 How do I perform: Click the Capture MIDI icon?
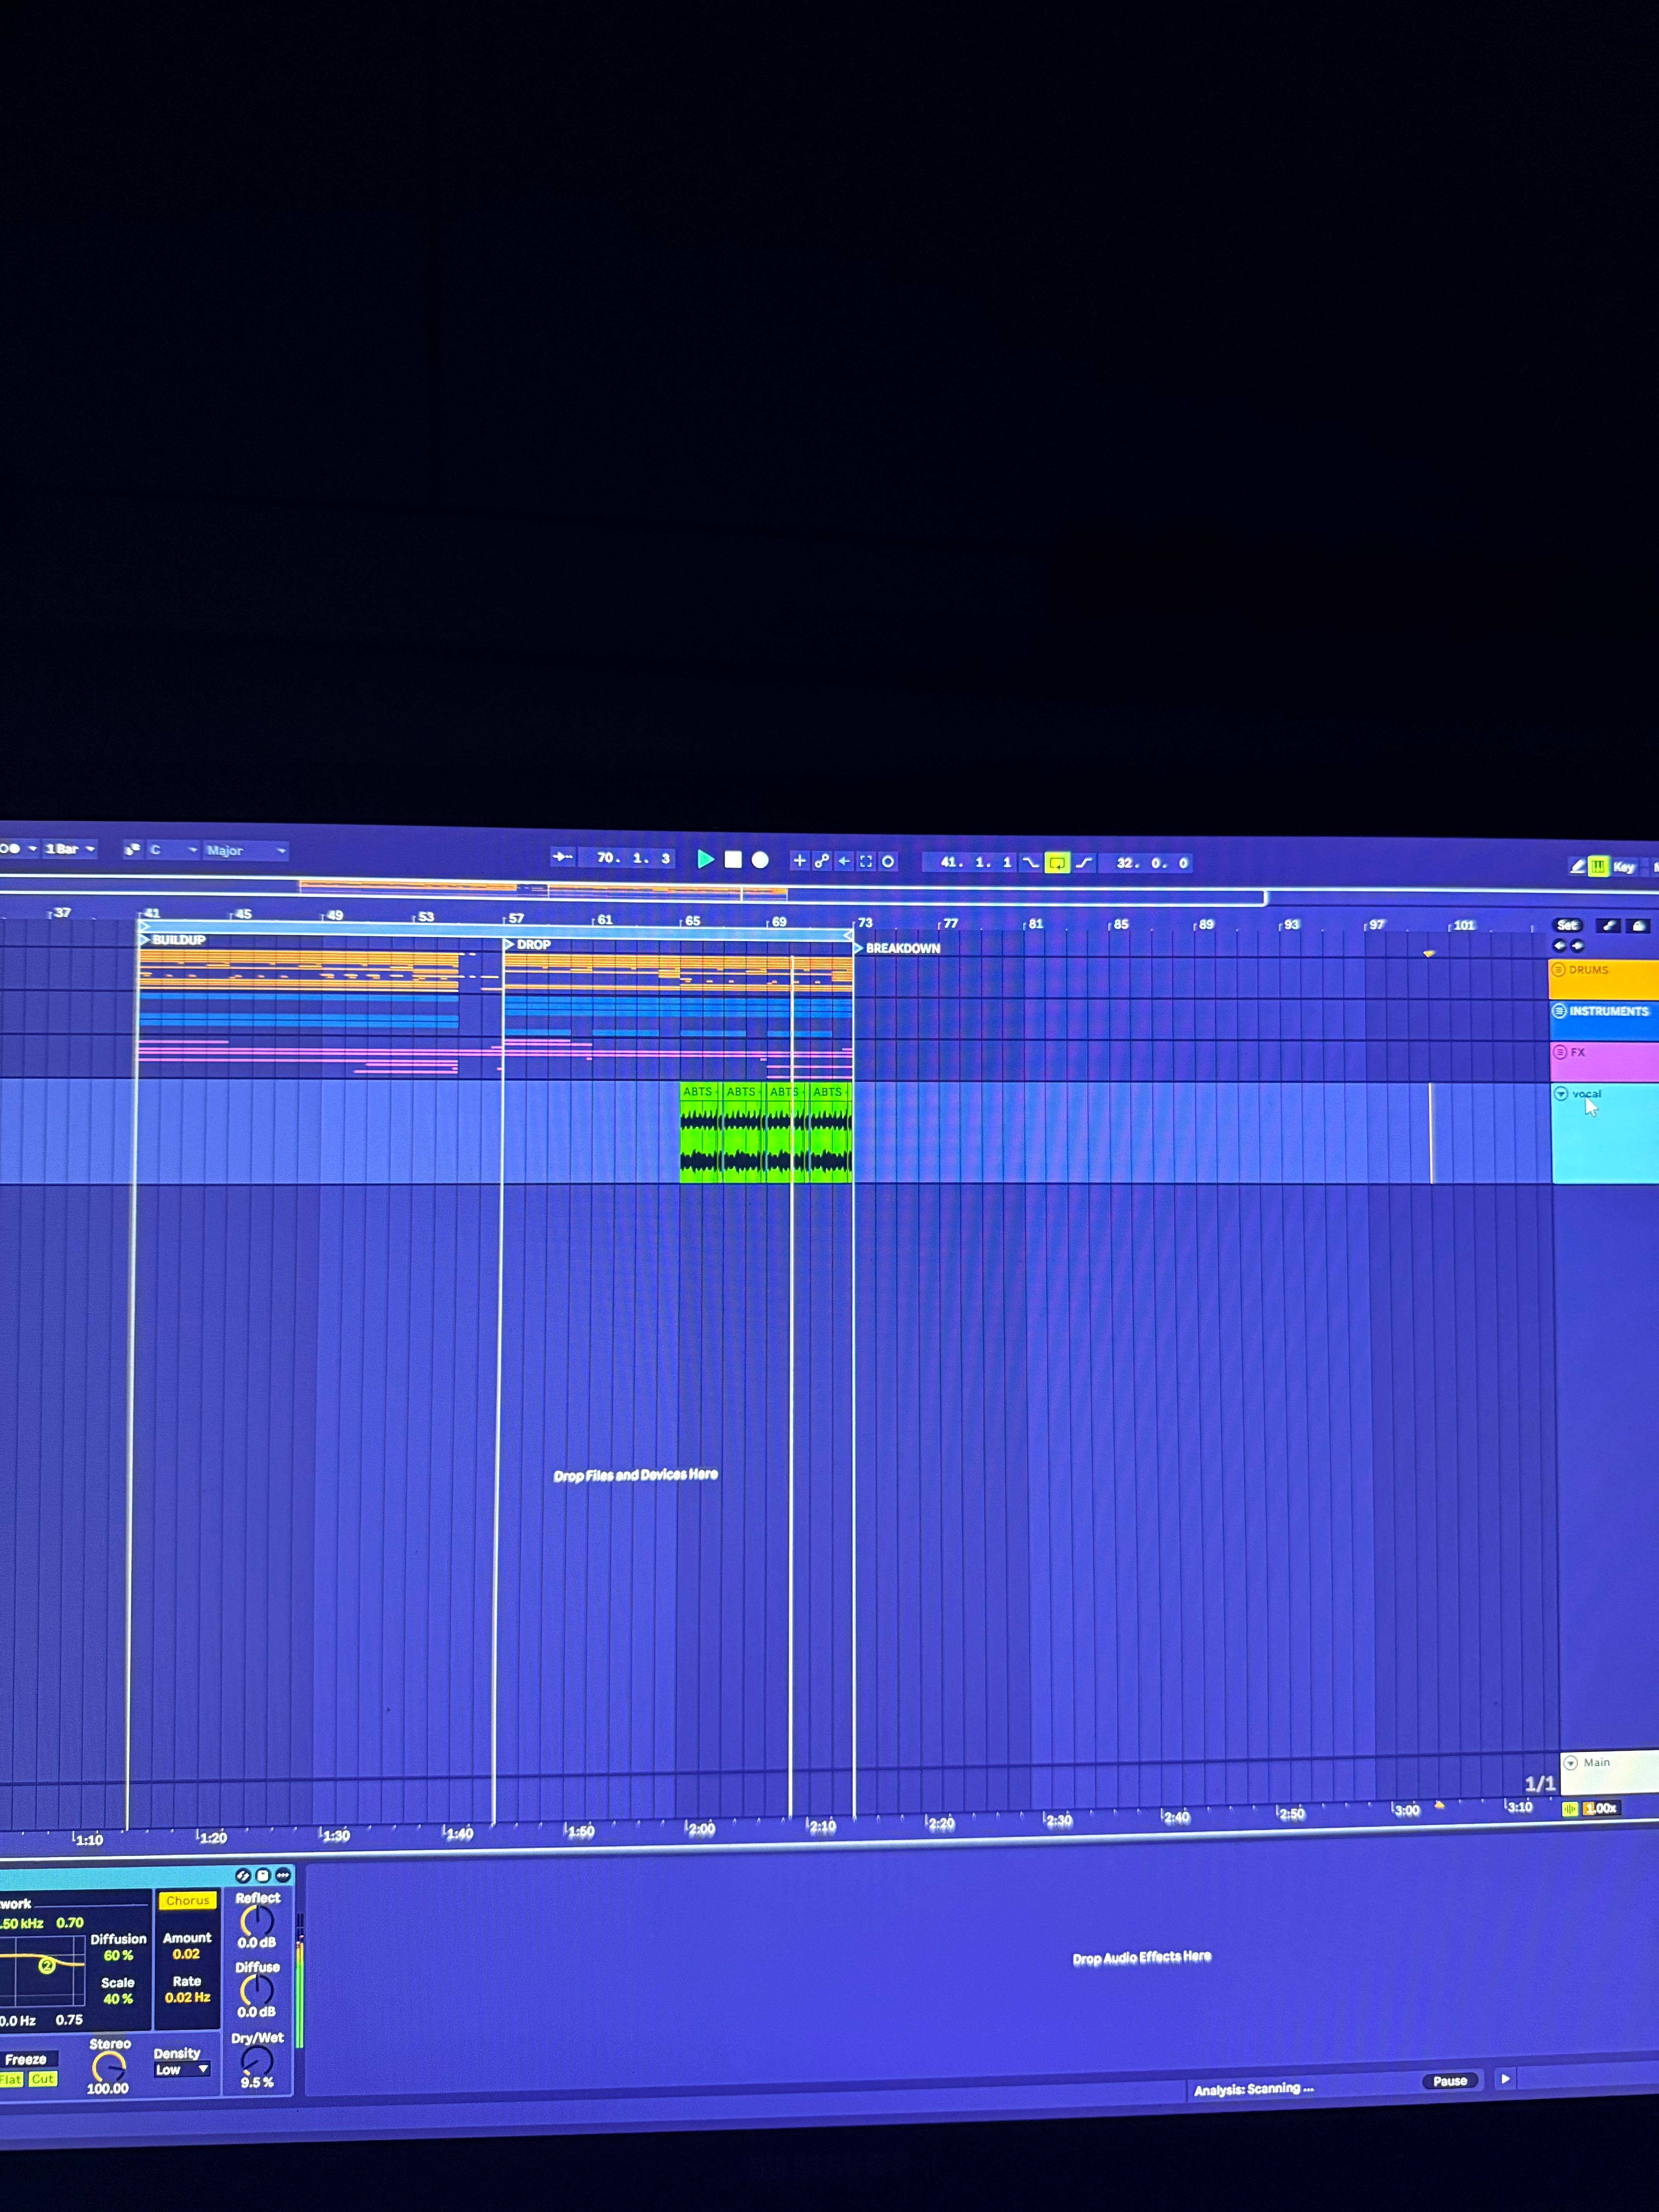point(866,861)
